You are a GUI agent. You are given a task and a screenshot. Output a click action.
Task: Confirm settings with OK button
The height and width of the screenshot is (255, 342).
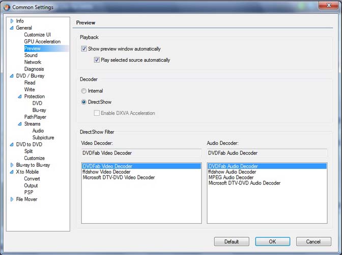pos(273,242)
